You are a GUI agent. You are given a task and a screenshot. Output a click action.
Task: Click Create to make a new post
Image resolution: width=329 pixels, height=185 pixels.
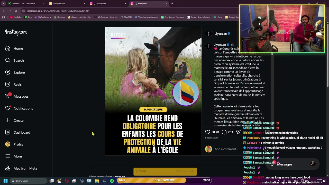point(15,120)
